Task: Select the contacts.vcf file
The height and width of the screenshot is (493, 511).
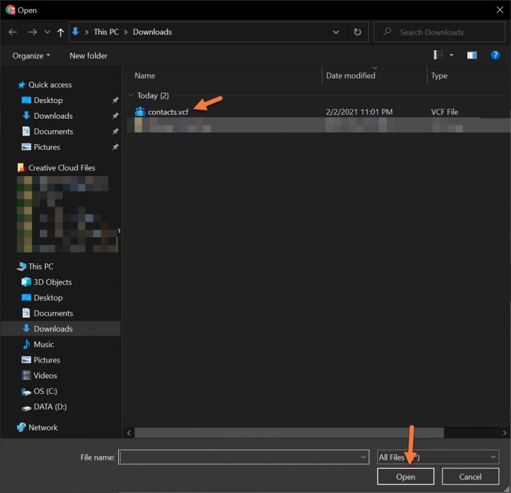Action: tap(168, 112)
